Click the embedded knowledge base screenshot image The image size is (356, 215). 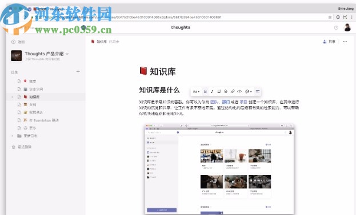(219, 169)
